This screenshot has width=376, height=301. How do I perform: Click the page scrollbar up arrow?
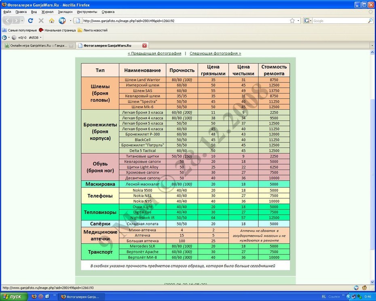[x=372, y=52]
